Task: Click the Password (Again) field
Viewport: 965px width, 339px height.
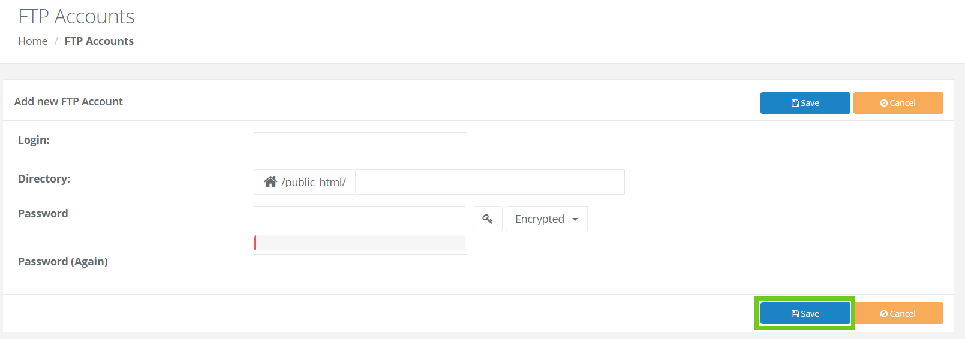Action: point(360,267)
